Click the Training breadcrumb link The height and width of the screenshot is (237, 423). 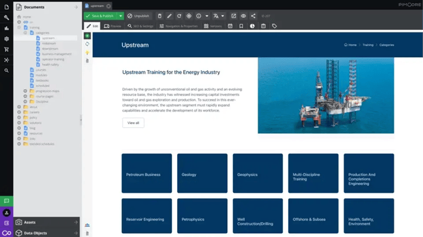point(368,45)
